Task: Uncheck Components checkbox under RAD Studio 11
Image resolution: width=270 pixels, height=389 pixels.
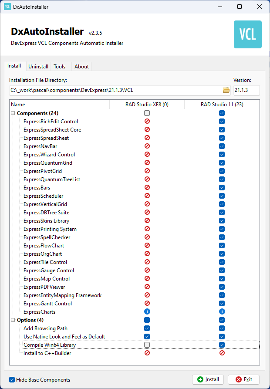Action: (x=222, y=113)
